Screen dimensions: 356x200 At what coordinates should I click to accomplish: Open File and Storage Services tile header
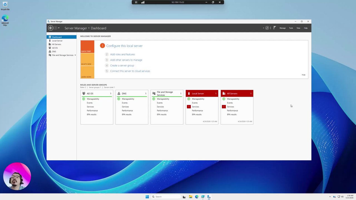coord(167,94)
